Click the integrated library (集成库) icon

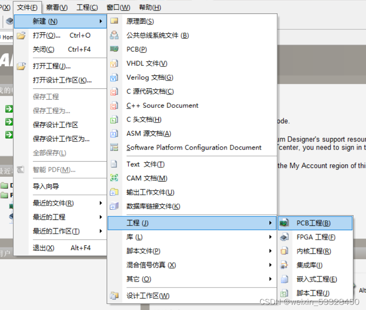tap(284, 265)
